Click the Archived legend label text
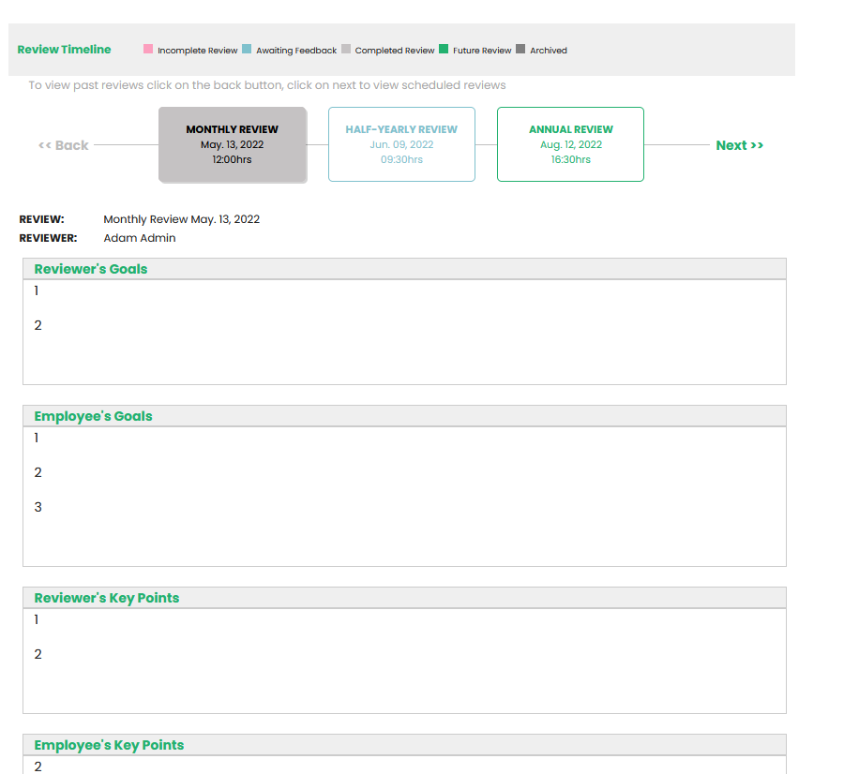Screen dimensions: 844x774 [549, 51]
